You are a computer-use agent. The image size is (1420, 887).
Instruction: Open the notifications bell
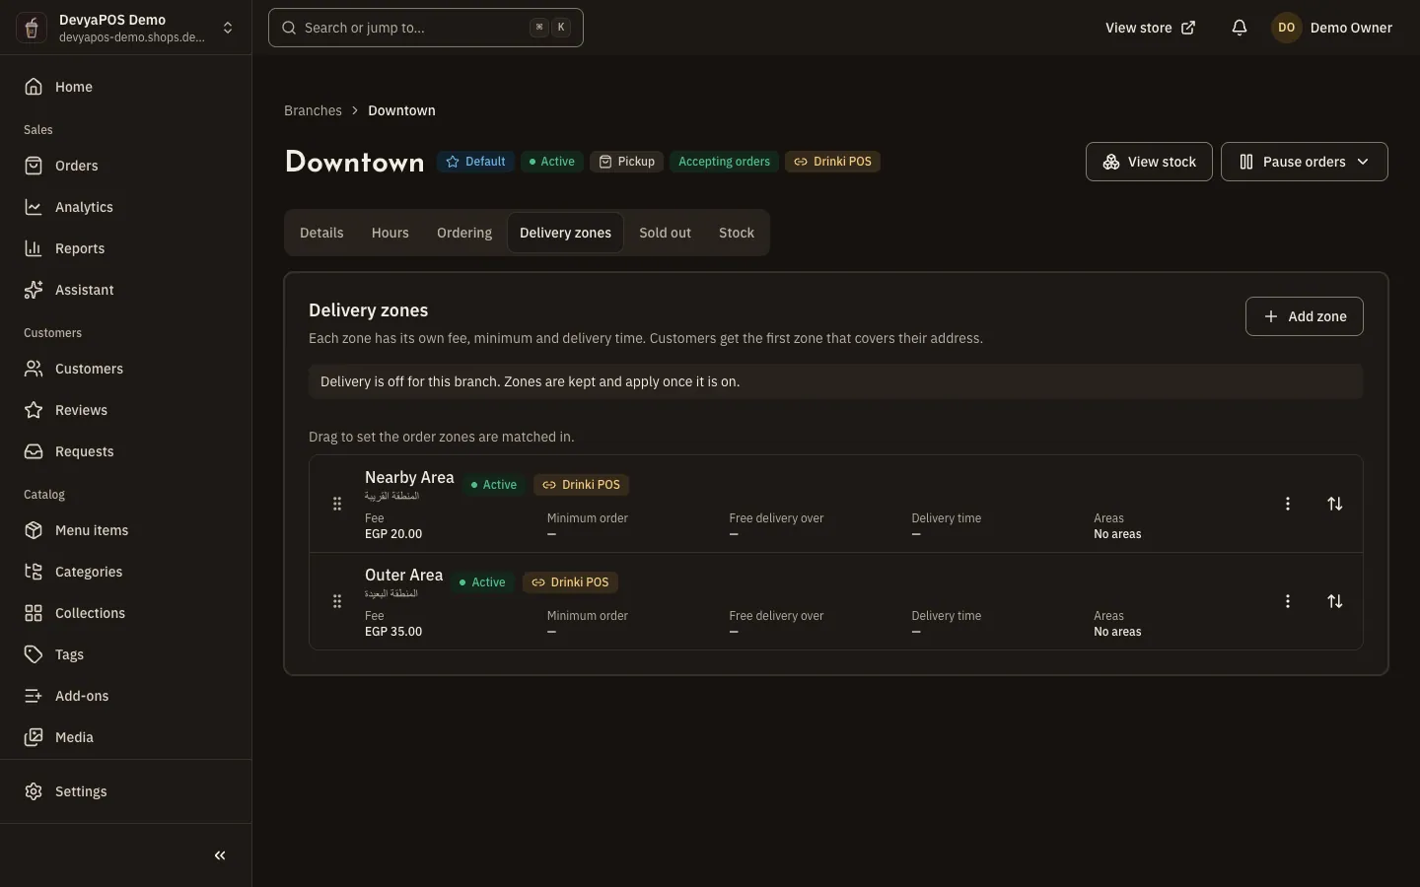click(1240, 28)
